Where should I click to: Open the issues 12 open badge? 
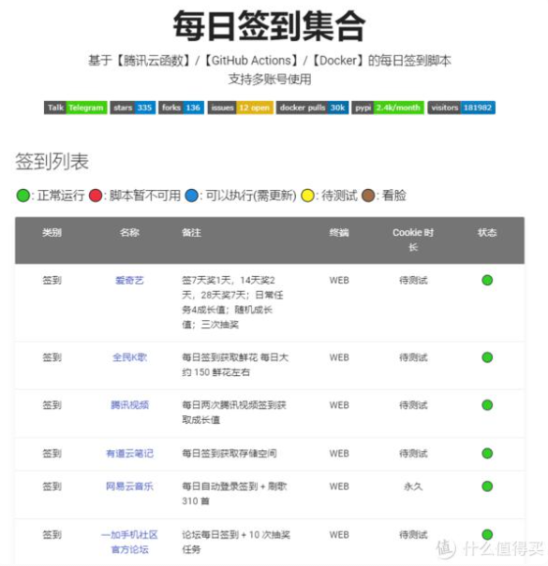click(241, 108)
